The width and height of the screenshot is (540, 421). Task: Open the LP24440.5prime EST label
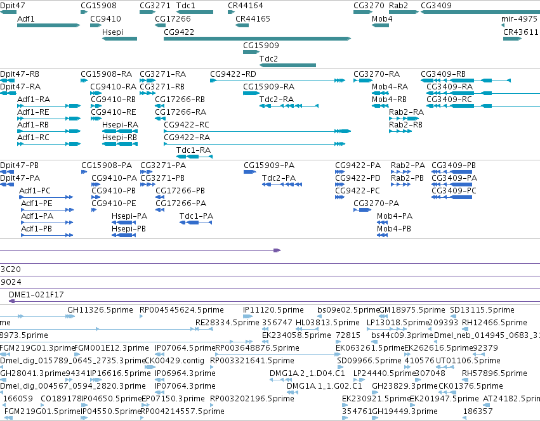click(x=385, y=373)
